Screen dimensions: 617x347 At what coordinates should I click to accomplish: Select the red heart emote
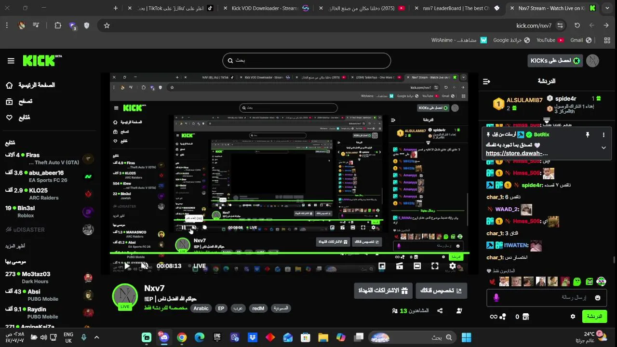pyautogui.click(x=492, y=282)
